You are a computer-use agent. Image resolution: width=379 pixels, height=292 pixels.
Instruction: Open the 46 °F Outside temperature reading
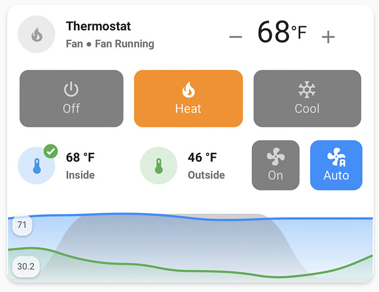click(206, 166)
